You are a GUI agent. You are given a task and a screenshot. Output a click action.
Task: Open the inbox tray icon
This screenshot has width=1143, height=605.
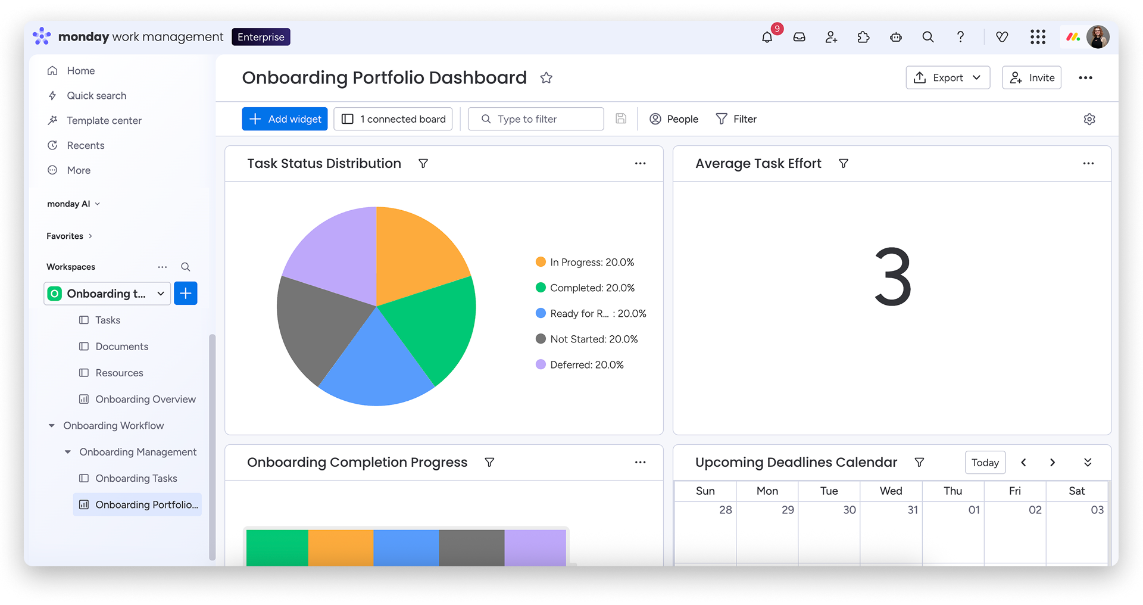[x=799, y=37]
